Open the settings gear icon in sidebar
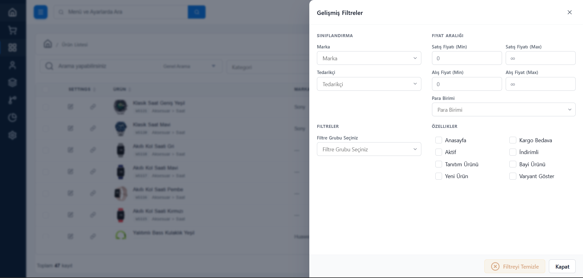583x278 pixels. [12, 135]
